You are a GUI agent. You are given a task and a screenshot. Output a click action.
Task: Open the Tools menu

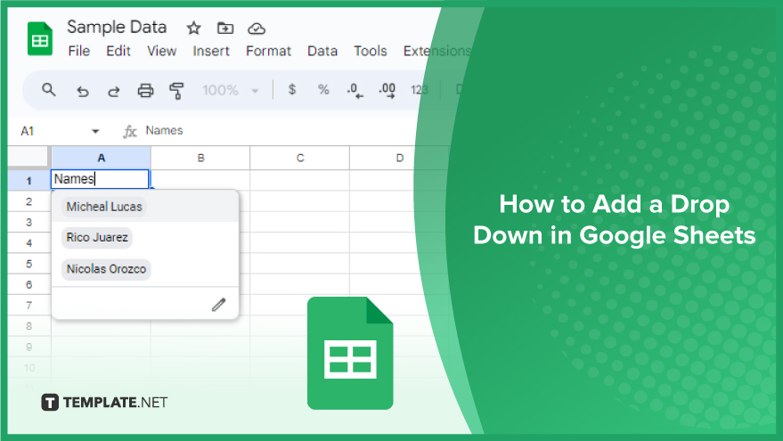[x=371, y=51]
